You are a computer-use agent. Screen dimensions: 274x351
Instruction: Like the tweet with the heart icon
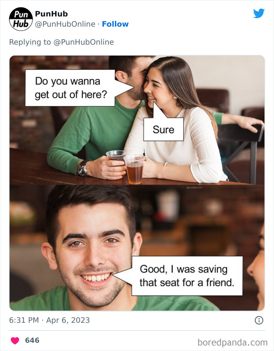pos(15,340)
